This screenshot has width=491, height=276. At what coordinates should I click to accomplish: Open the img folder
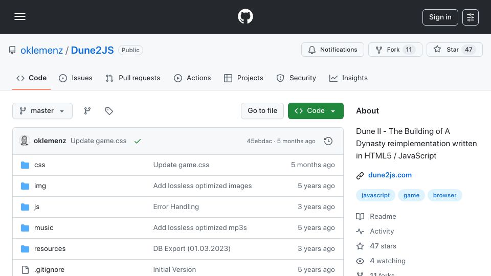[x=40, y=186]
